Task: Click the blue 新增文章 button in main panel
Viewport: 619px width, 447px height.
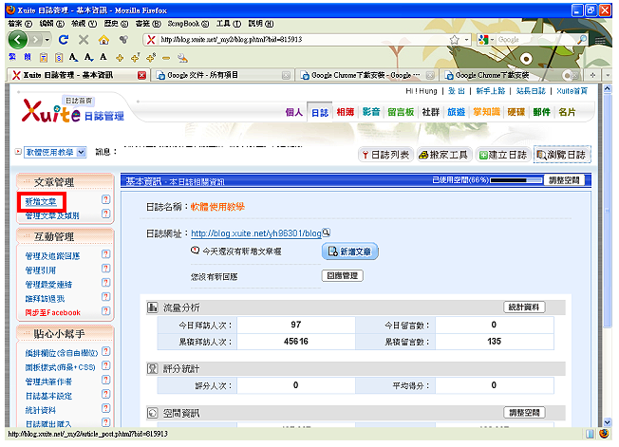Action: click(350, 251)
